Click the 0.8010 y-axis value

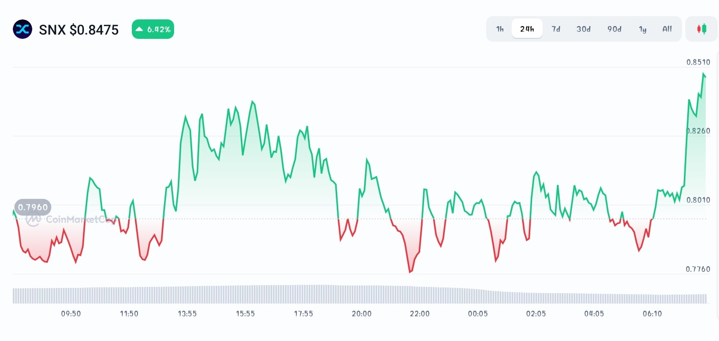698,200
